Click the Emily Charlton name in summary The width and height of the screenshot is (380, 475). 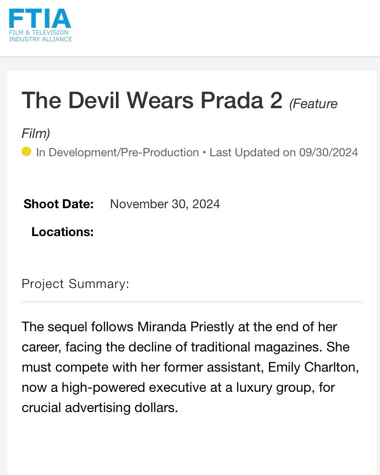[313, 367]
